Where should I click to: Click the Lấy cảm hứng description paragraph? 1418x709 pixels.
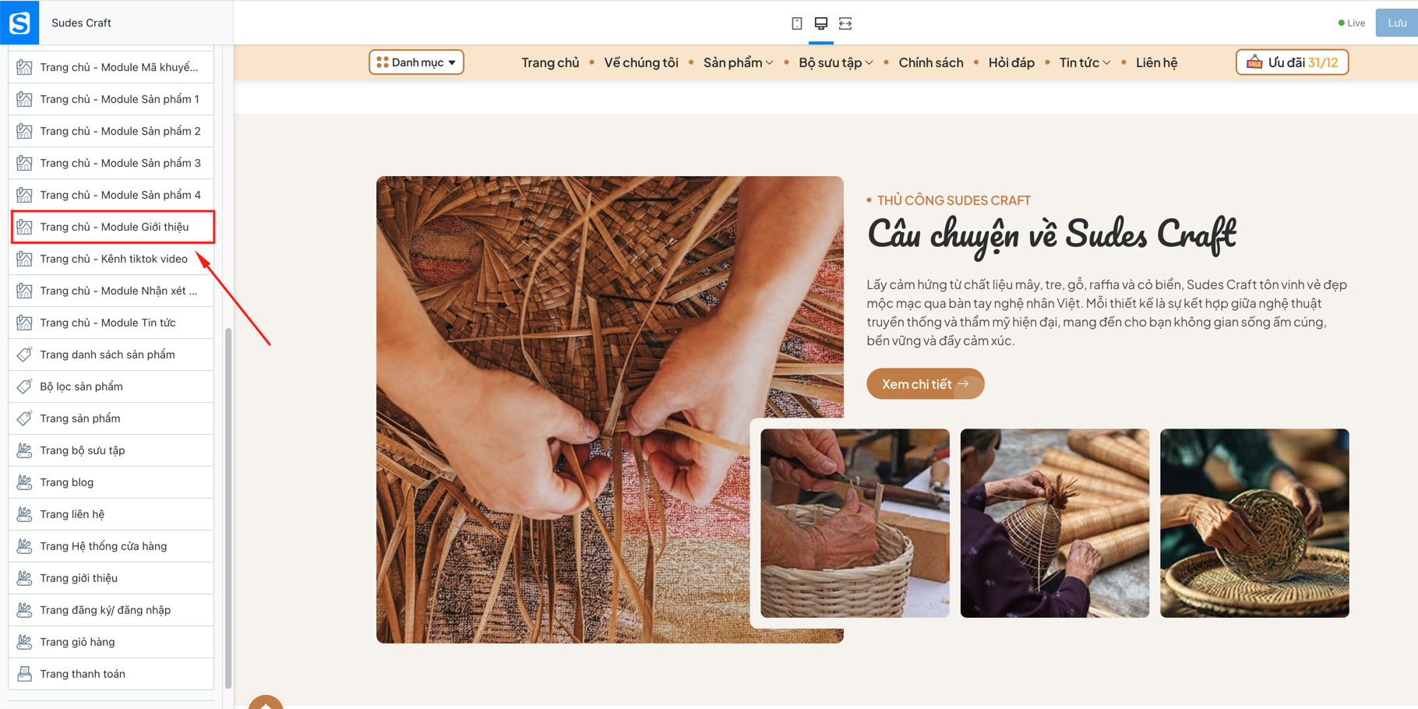click(1107, 312)
